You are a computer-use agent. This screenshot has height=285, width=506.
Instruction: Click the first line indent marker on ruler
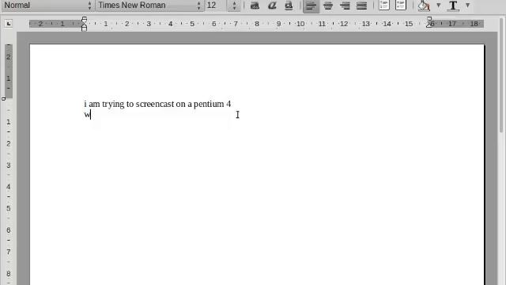coord(85,20)
